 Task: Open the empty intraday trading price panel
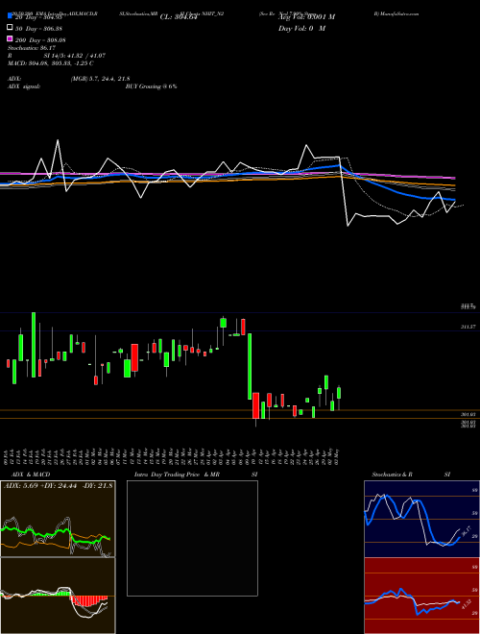click(x=192, y=538)
